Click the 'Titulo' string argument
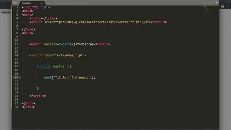231x130 pixels. click(61, 77)
